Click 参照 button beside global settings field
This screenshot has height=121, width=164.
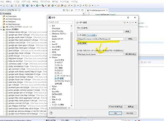coord(128,31)
